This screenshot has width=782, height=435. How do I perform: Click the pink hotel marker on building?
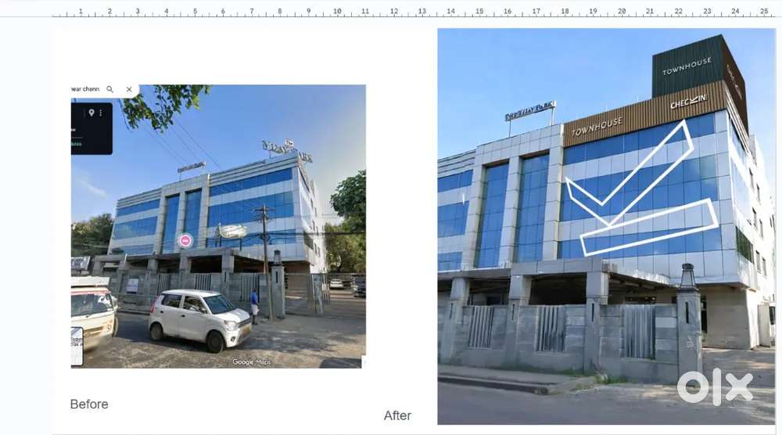185,240
